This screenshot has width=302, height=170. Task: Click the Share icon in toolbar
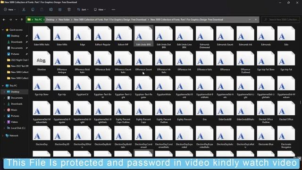(x=60, y=9)
